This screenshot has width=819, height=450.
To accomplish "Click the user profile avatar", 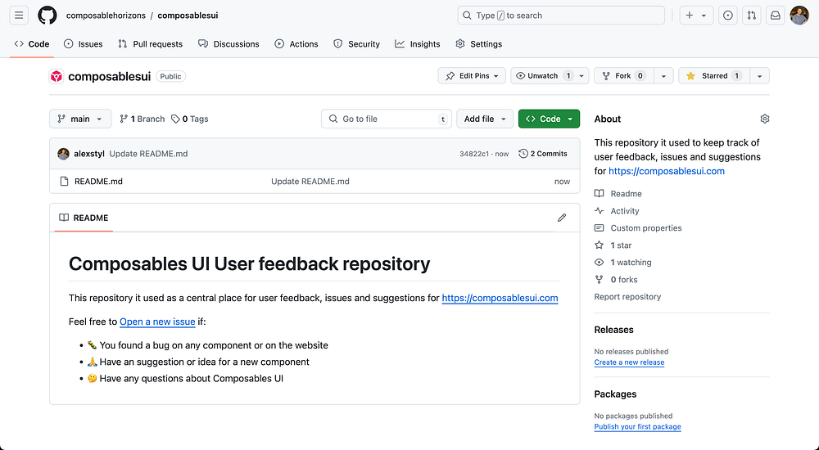I will coord(799,16).
